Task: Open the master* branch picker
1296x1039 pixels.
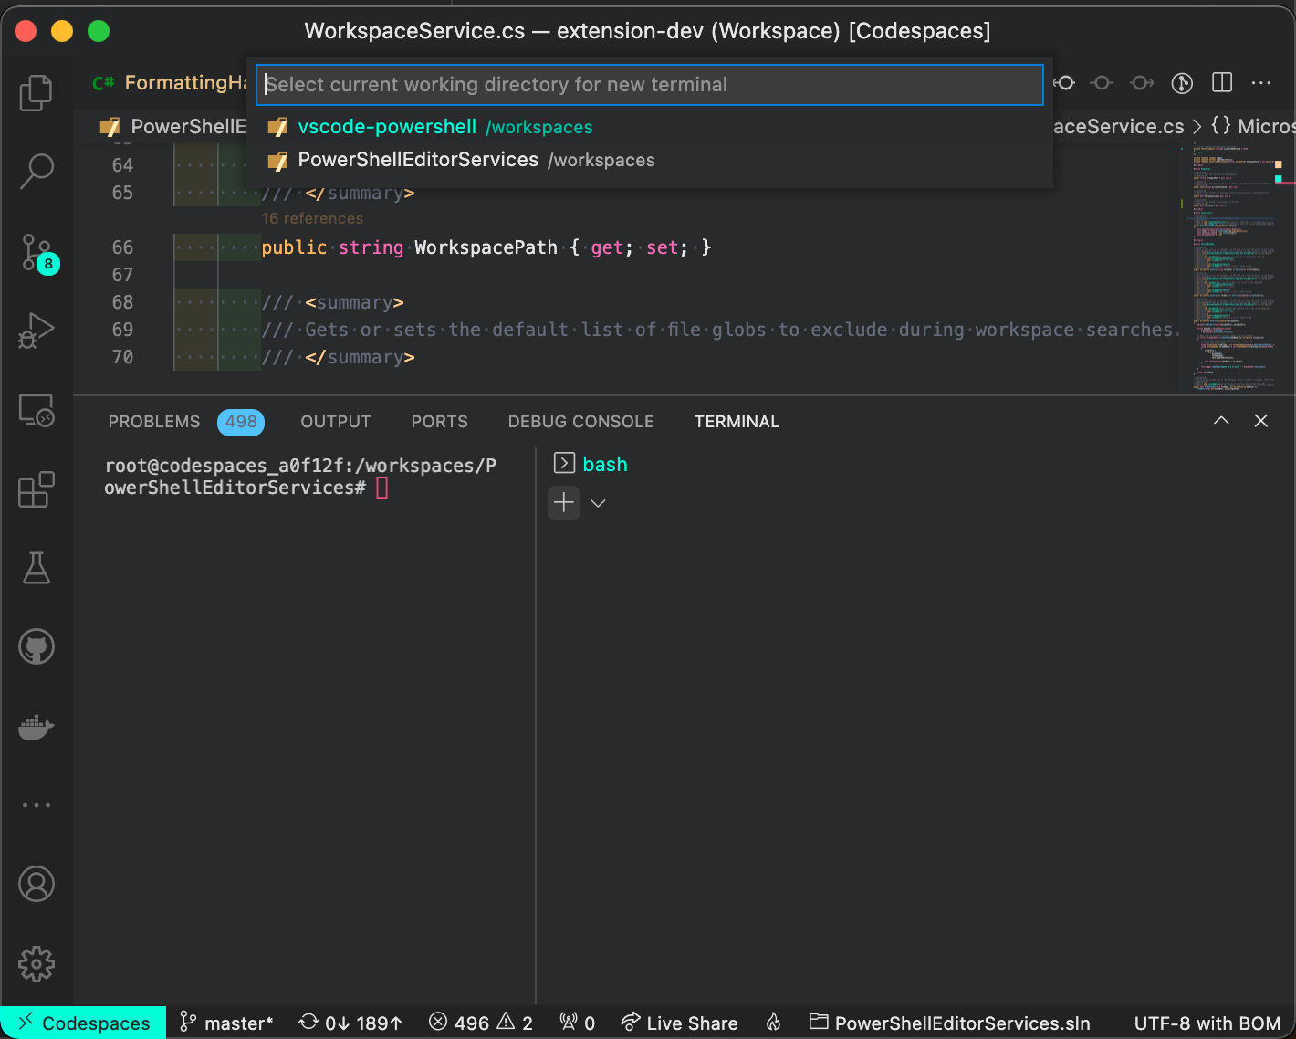Action: pos(225,1023)
